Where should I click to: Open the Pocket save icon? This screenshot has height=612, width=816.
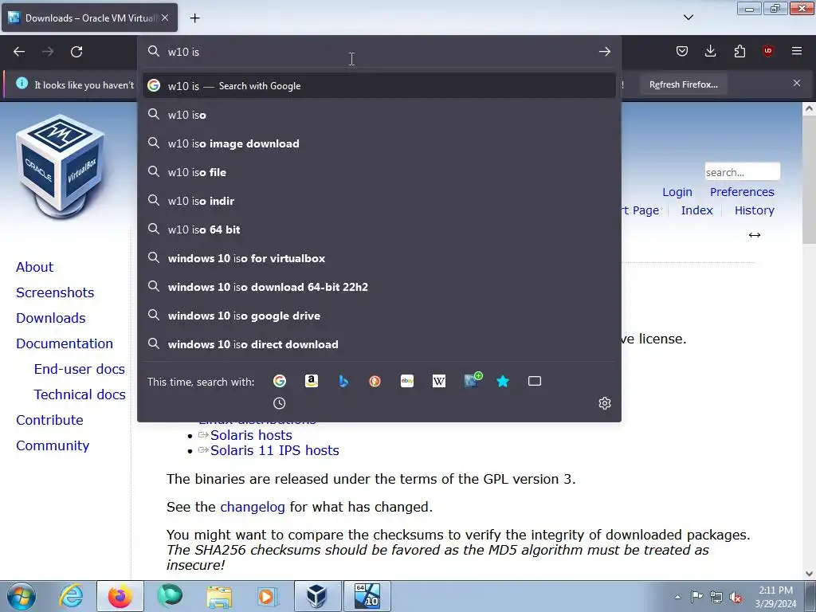coord(682,51)
